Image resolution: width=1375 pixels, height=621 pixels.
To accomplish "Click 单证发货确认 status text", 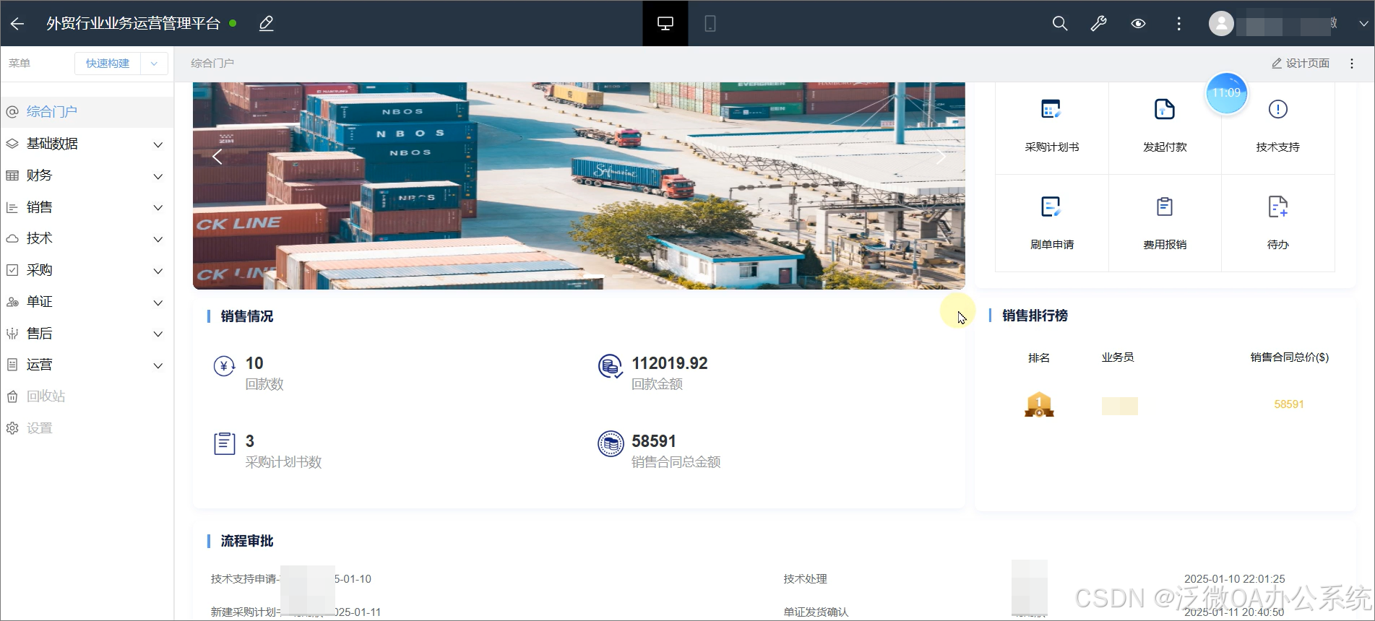I will coord(816,612).
